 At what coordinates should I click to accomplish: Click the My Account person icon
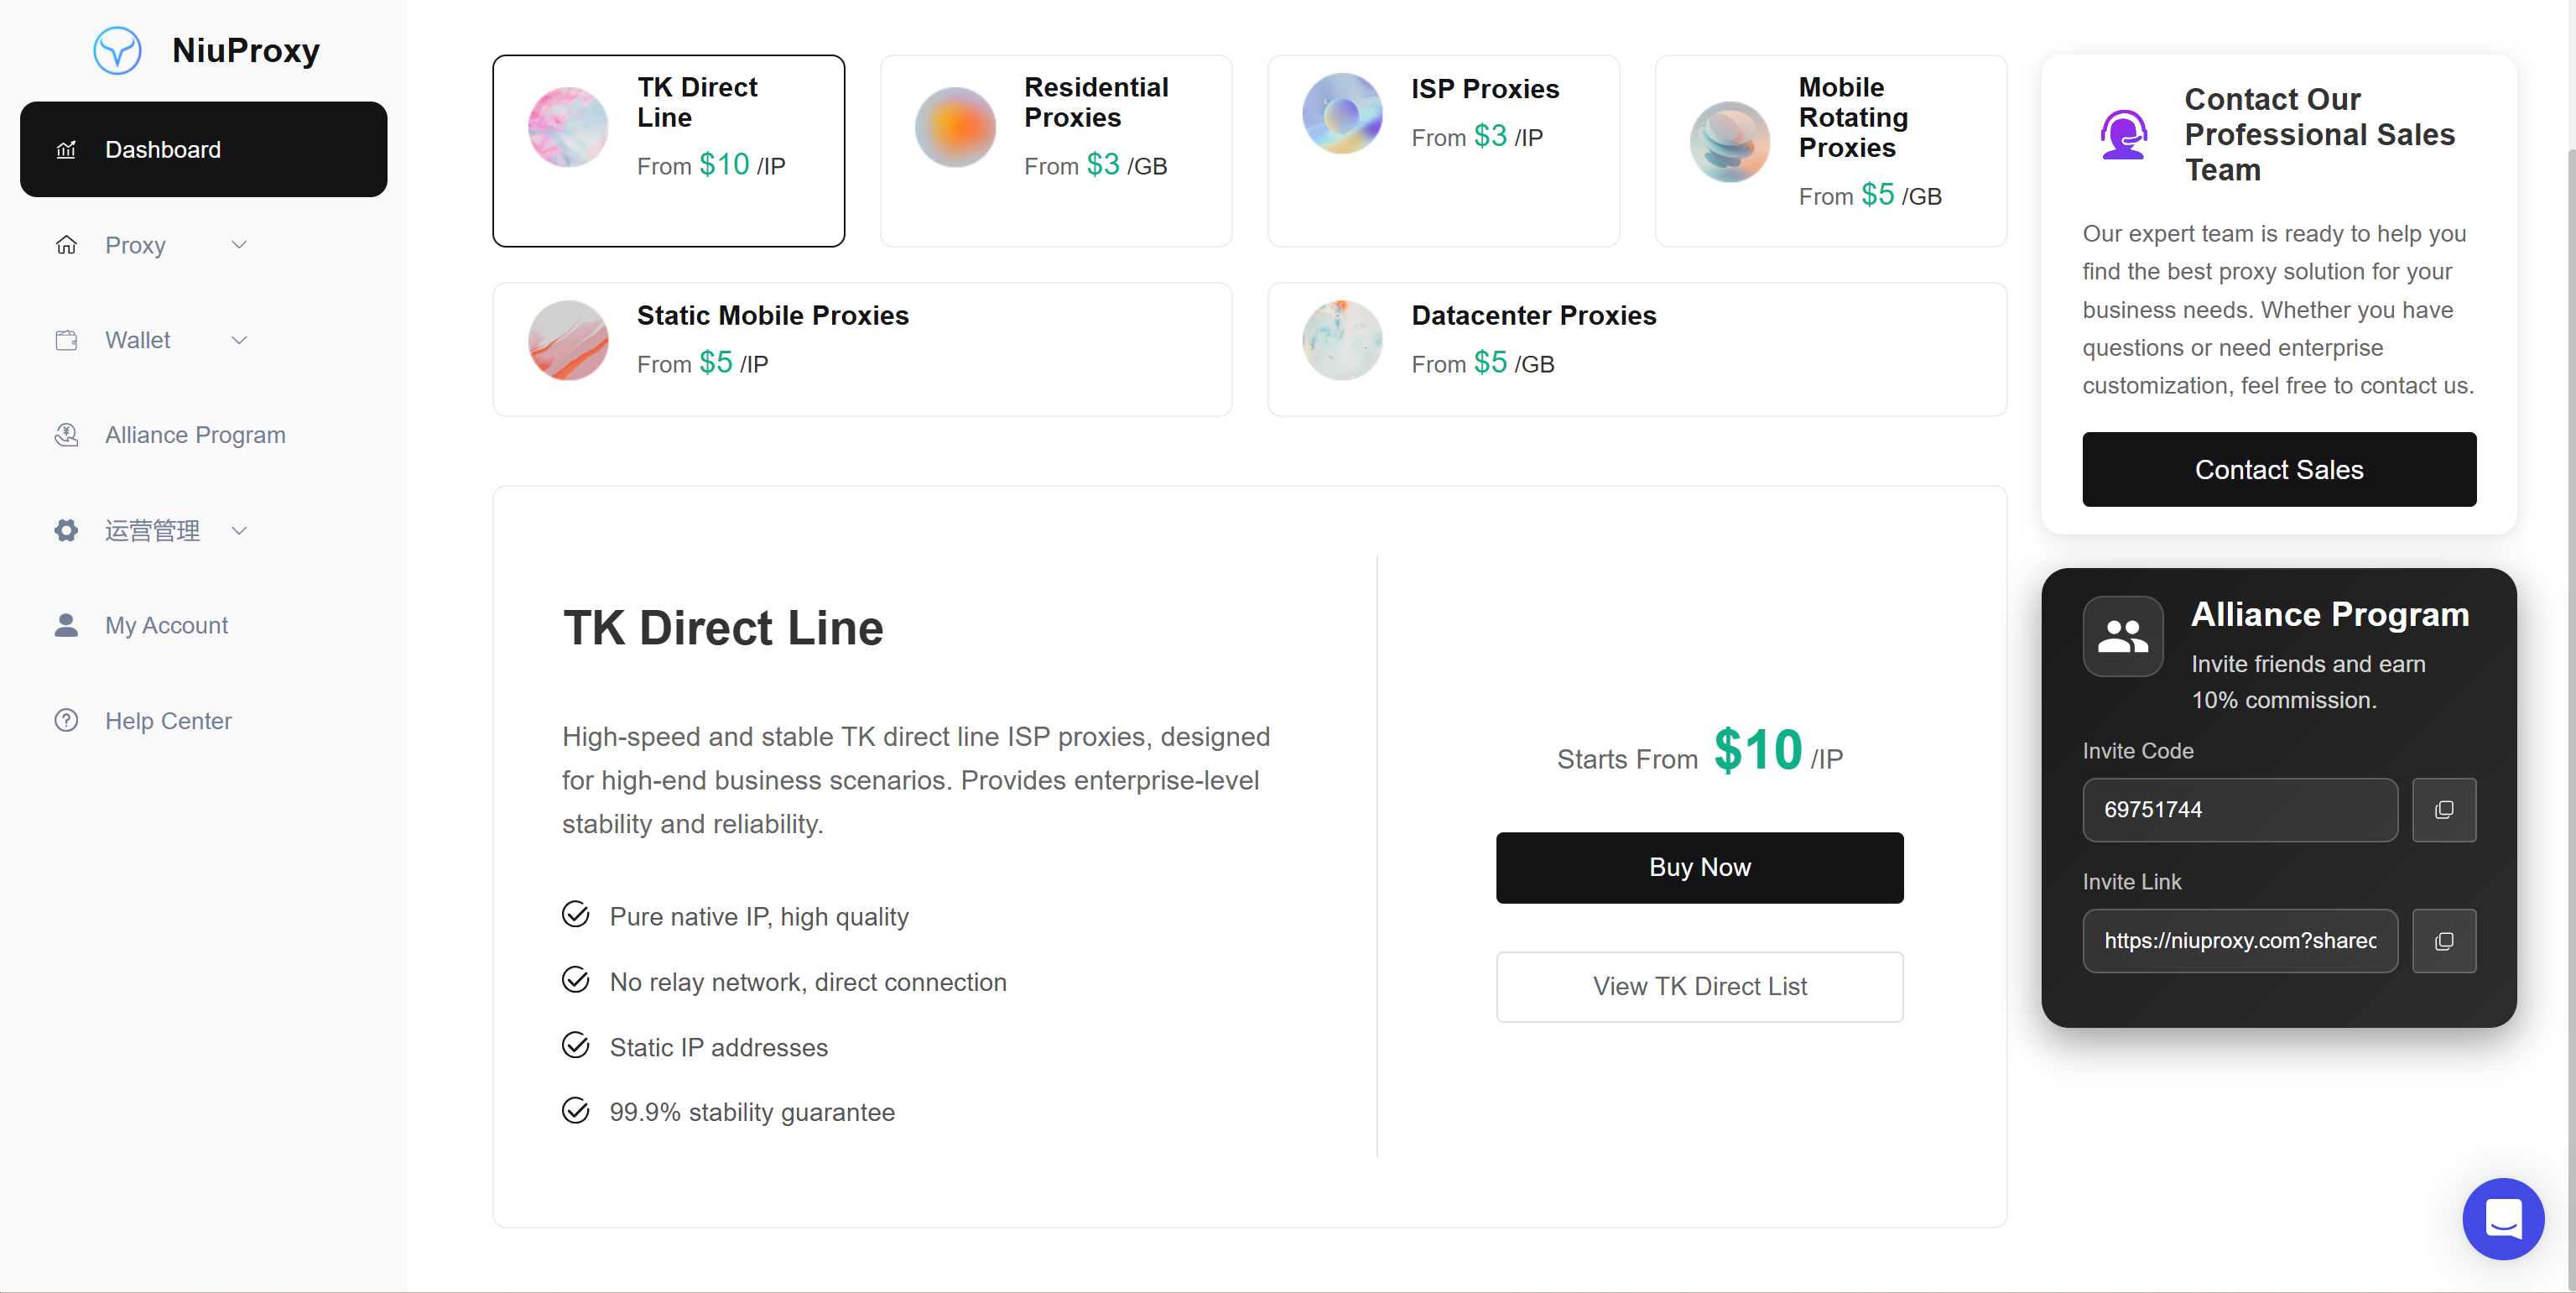(x=66, y=625)
